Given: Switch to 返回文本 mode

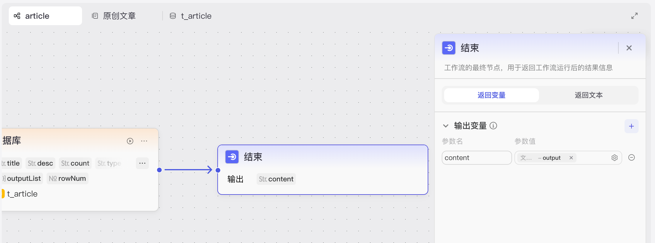Looking at the screenshot, I should click(x=589, y=95).
